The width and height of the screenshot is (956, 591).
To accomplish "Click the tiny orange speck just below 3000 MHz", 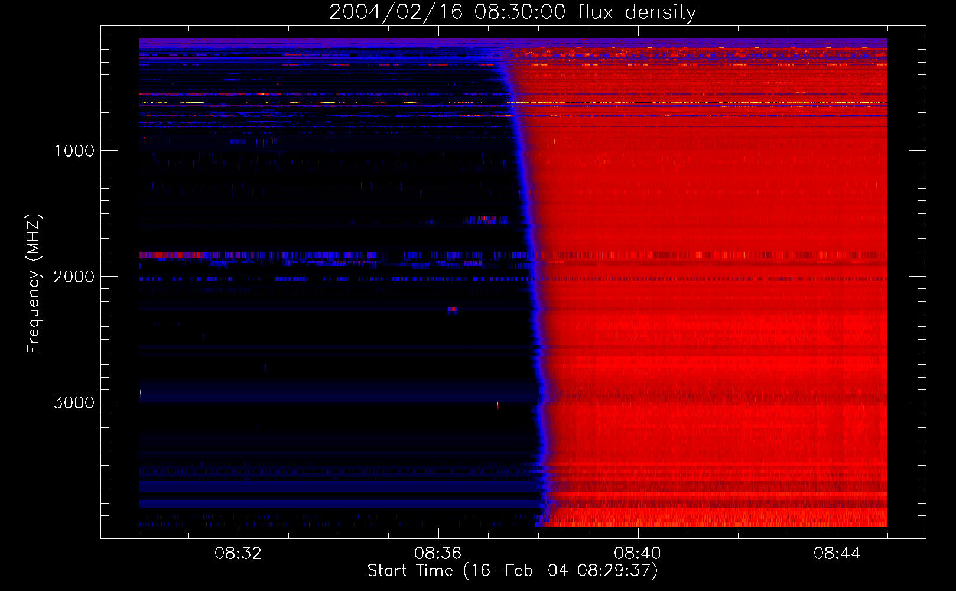I will [497, 405].
